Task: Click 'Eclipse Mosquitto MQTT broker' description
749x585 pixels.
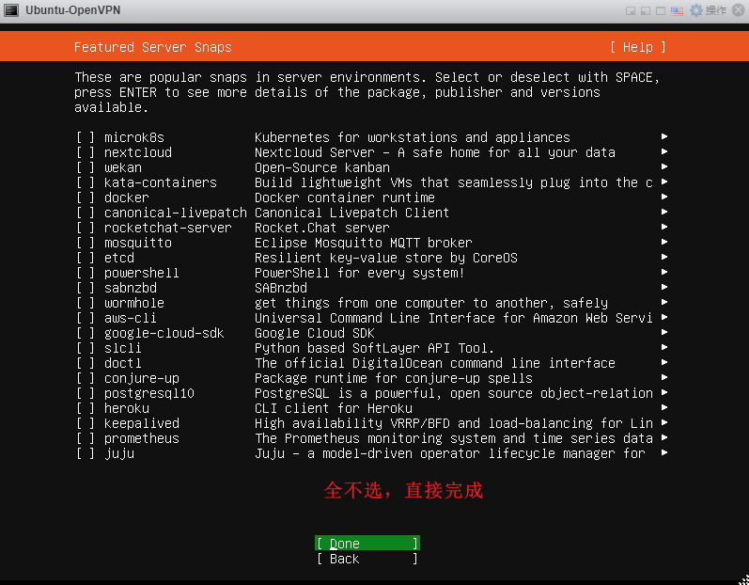Action: (x=364, y=243)
